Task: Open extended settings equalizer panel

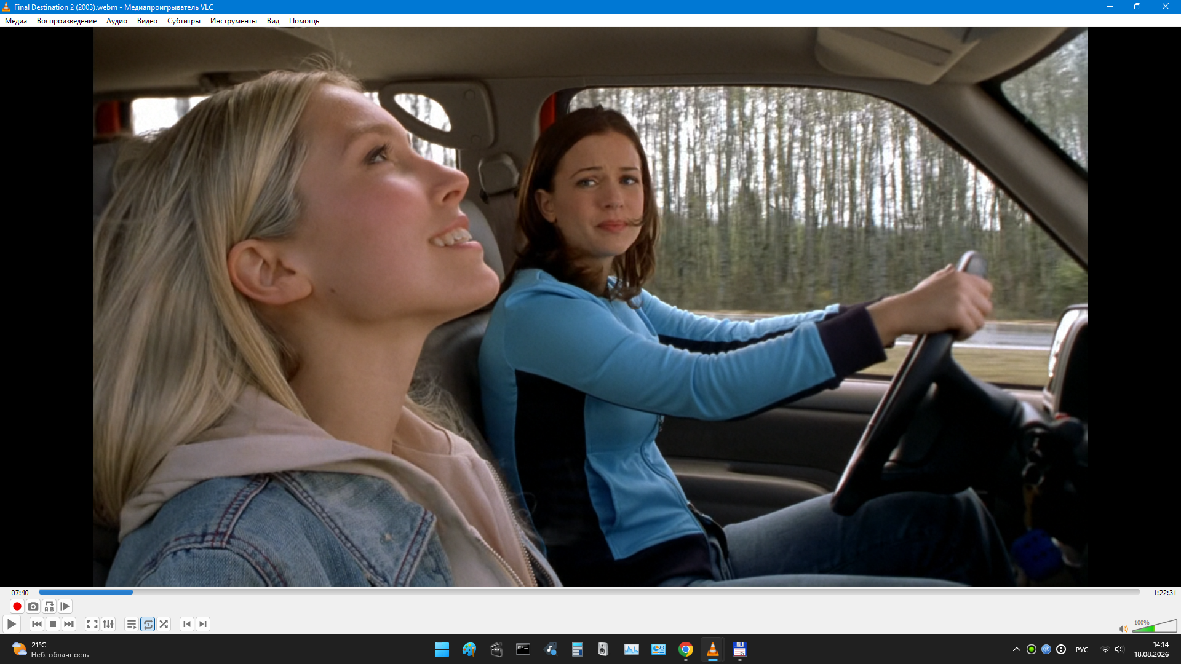Action: 108,624
